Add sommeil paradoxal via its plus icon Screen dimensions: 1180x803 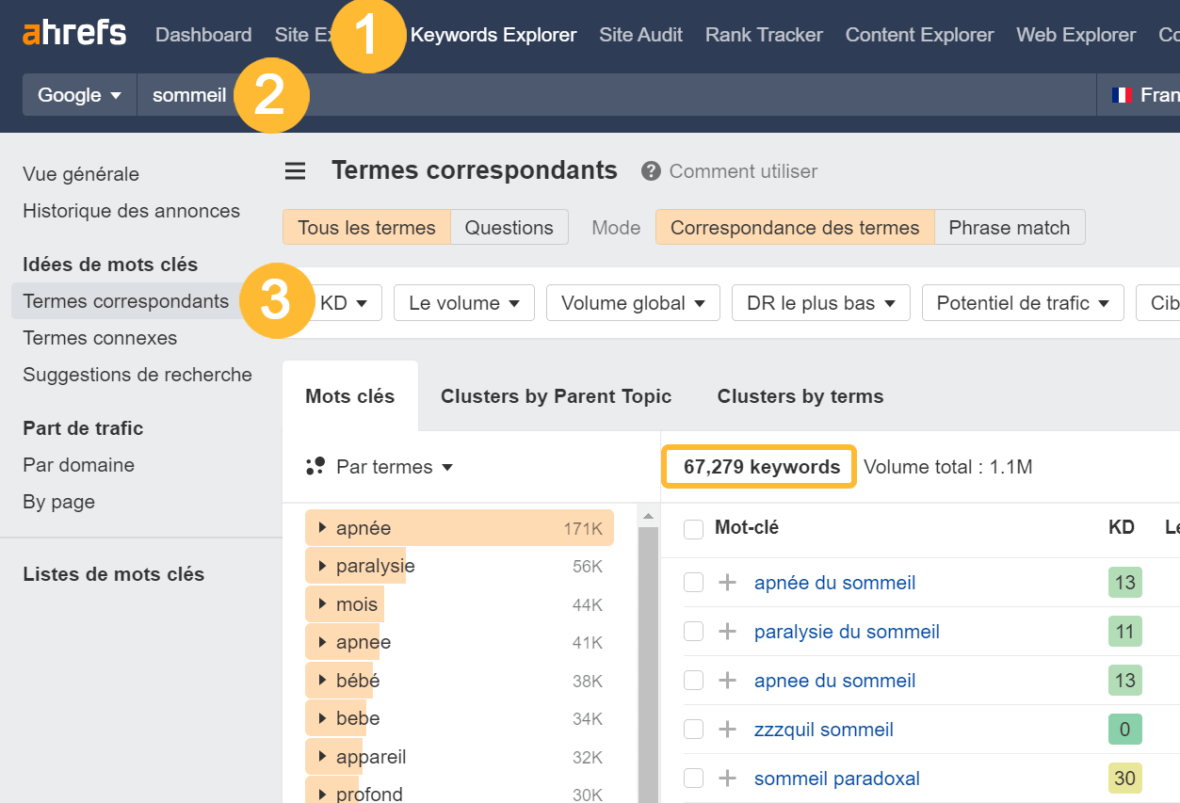coord(725,778)
